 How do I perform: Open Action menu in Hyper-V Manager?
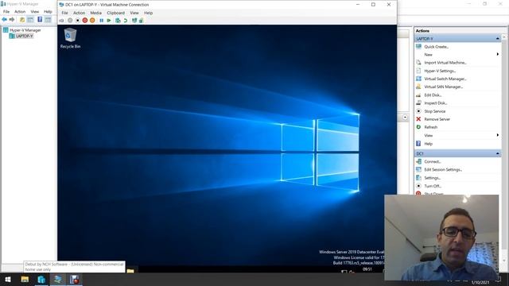point(20,12)
